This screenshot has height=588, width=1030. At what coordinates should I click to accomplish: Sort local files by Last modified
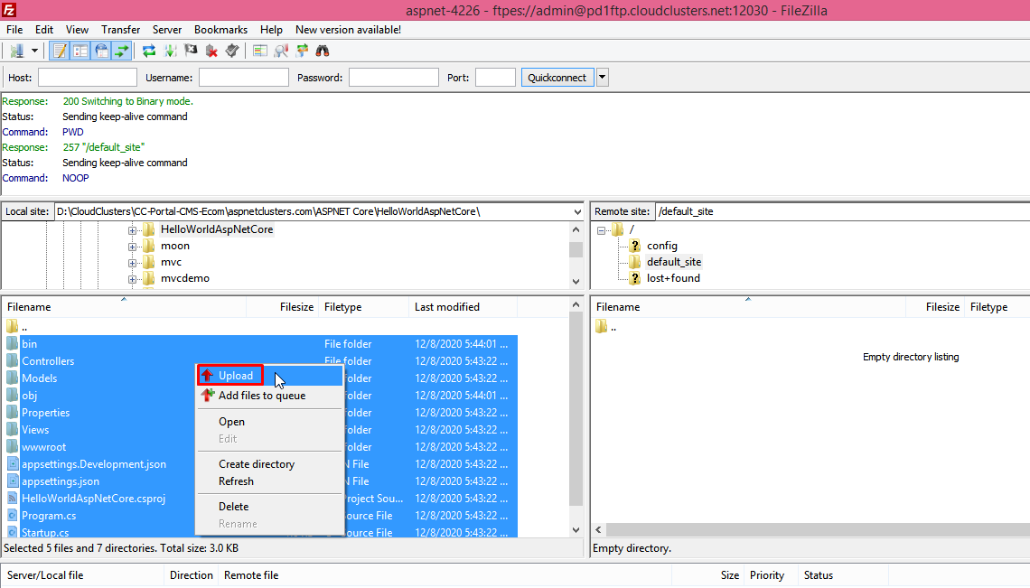click(463, 307)
